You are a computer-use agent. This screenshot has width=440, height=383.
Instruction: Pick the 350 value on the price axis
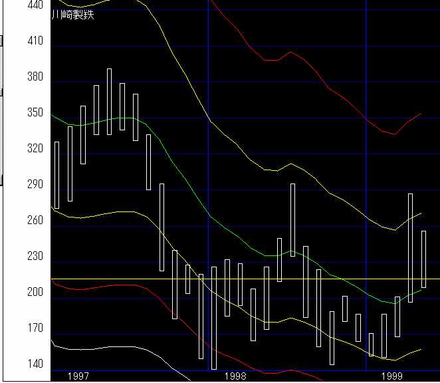(35, 112)
